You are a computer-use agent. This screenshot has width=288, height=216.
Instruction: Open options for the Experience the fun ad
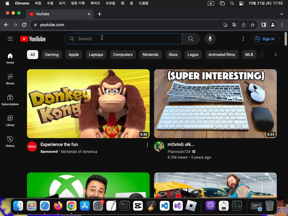pyautogui.click(x=147, y=145)
